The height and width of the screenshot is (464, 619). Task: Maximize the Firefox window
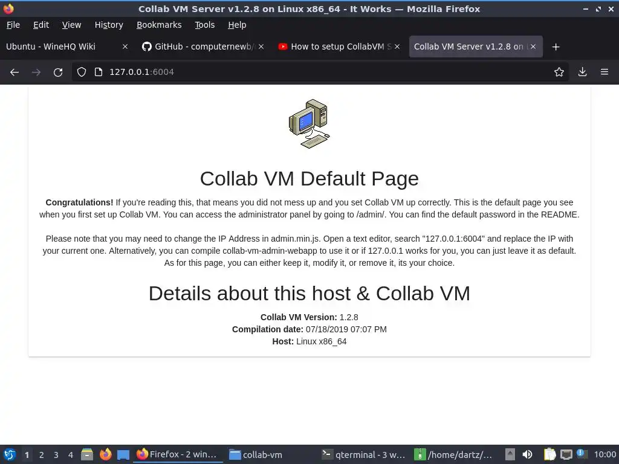pos(598,8)
